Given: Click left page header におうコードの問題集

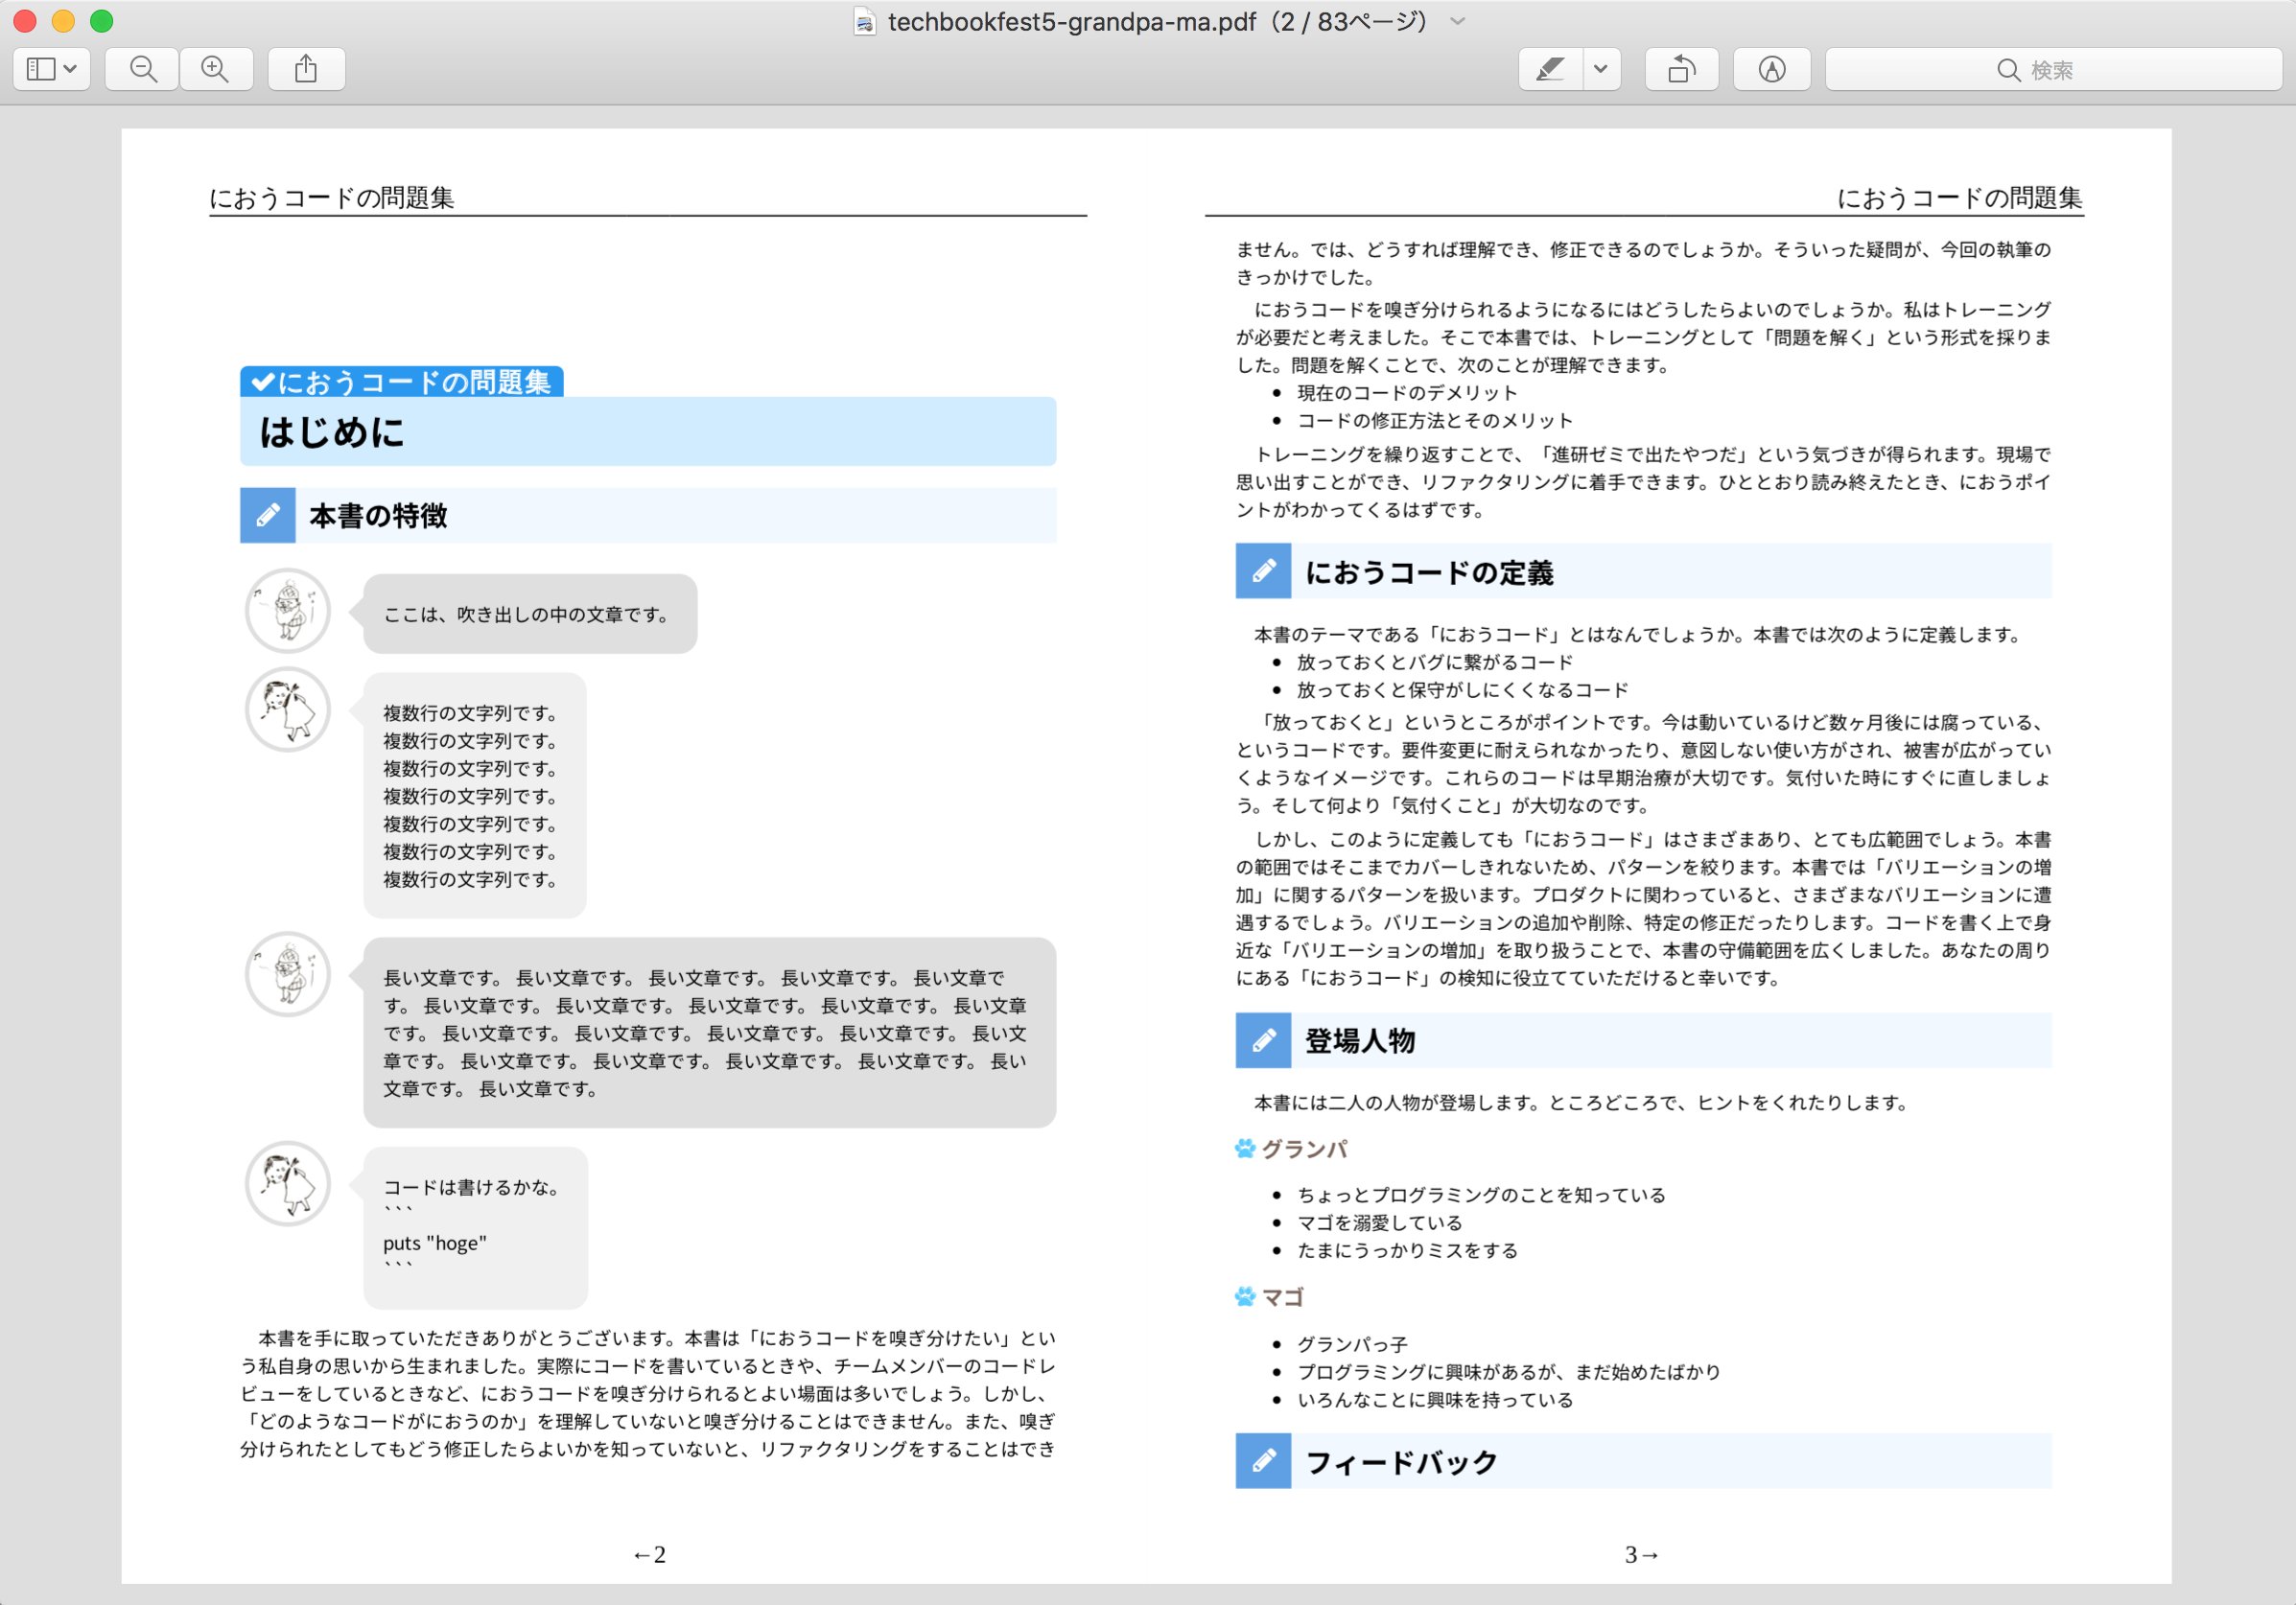Looking at the screenshot, I should click(332, 198).
